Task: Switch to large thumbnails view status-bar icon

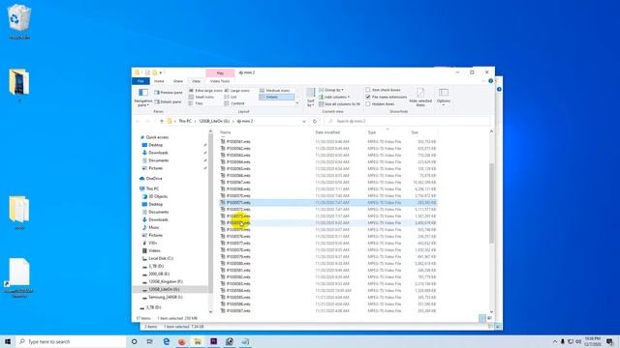Action: click(x=489, y=318)
